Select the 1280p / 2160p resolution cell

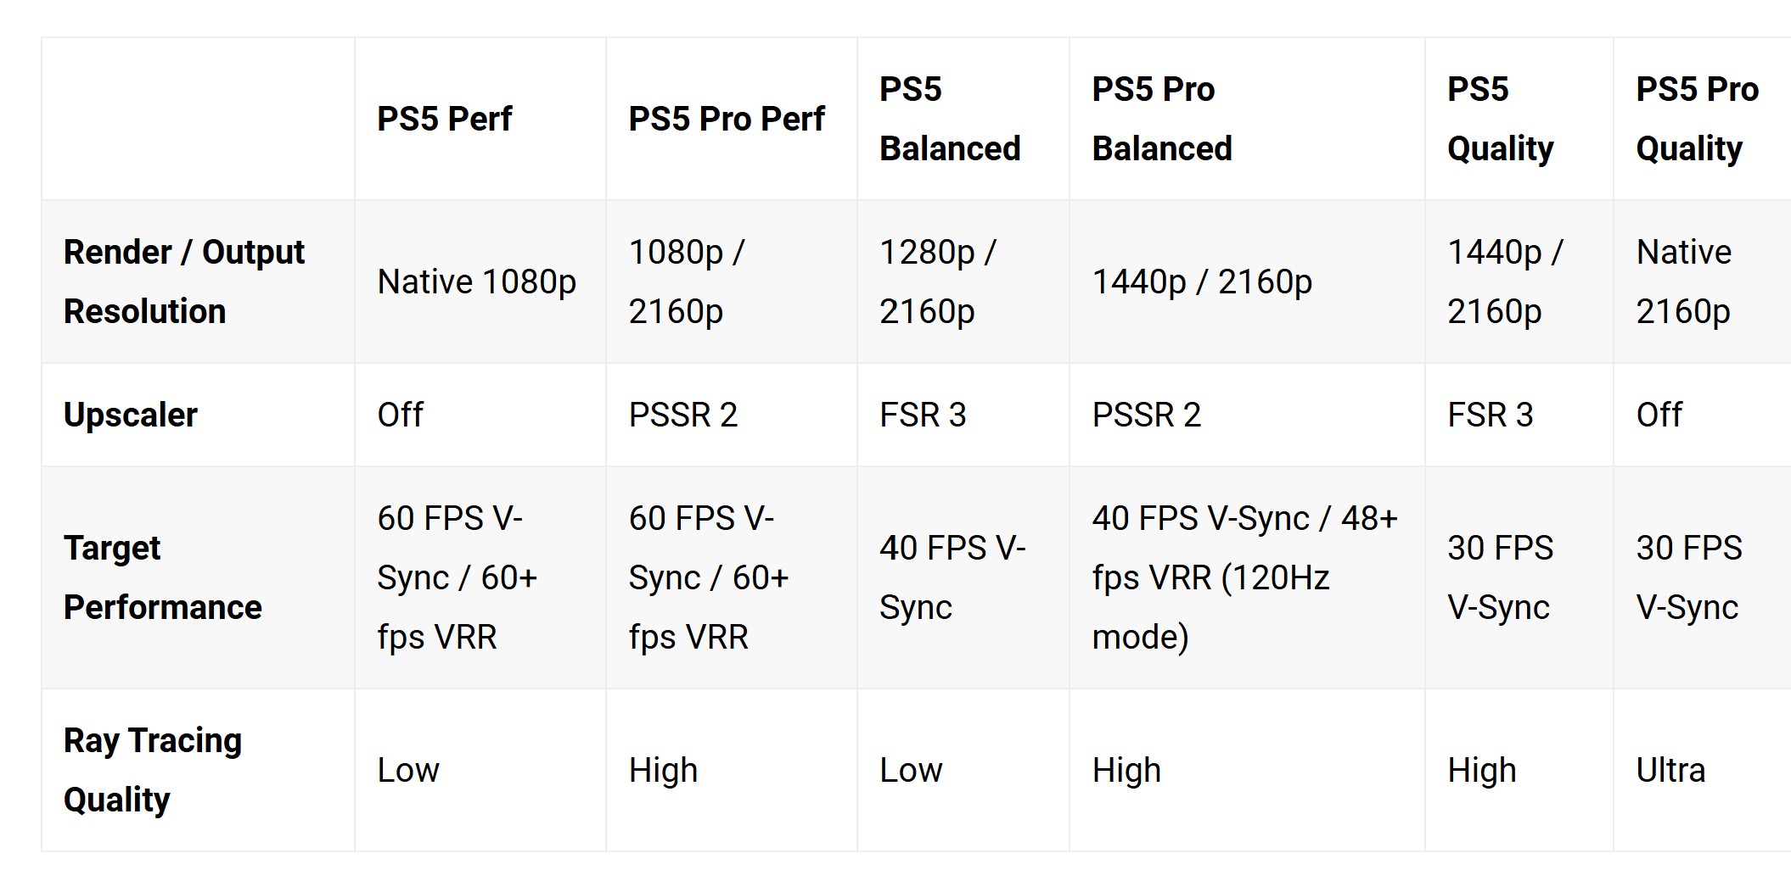(x=938, y=282)
